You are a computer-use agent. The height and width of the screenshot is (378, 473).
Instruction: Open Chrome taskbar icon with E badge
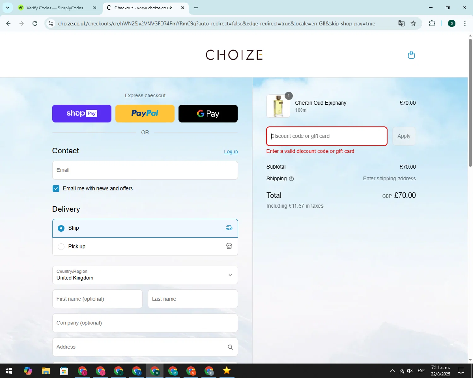[119, 371]
